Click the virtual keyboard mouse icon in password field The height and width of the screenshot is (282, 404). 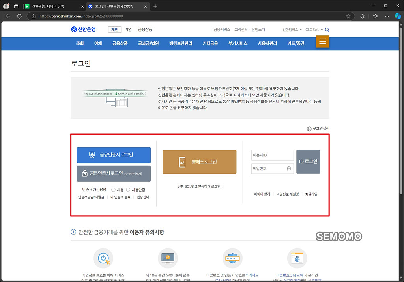289,169
